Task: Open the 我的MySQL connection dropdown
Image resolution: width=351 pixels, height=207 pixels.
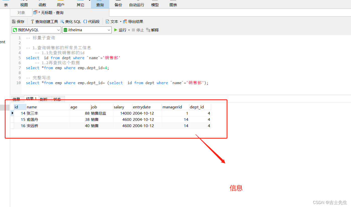Action: [x=36, y=30]
